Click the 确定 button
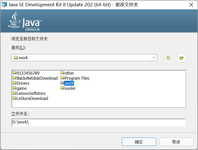 coord(139,142)
